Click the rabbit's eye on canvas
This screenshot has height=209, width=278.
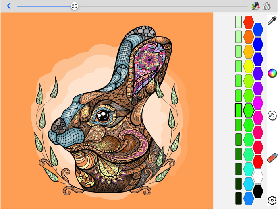(103, 116)
